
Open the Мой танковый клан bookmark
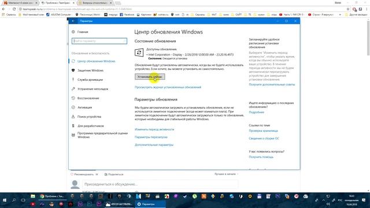pos(31,14)
